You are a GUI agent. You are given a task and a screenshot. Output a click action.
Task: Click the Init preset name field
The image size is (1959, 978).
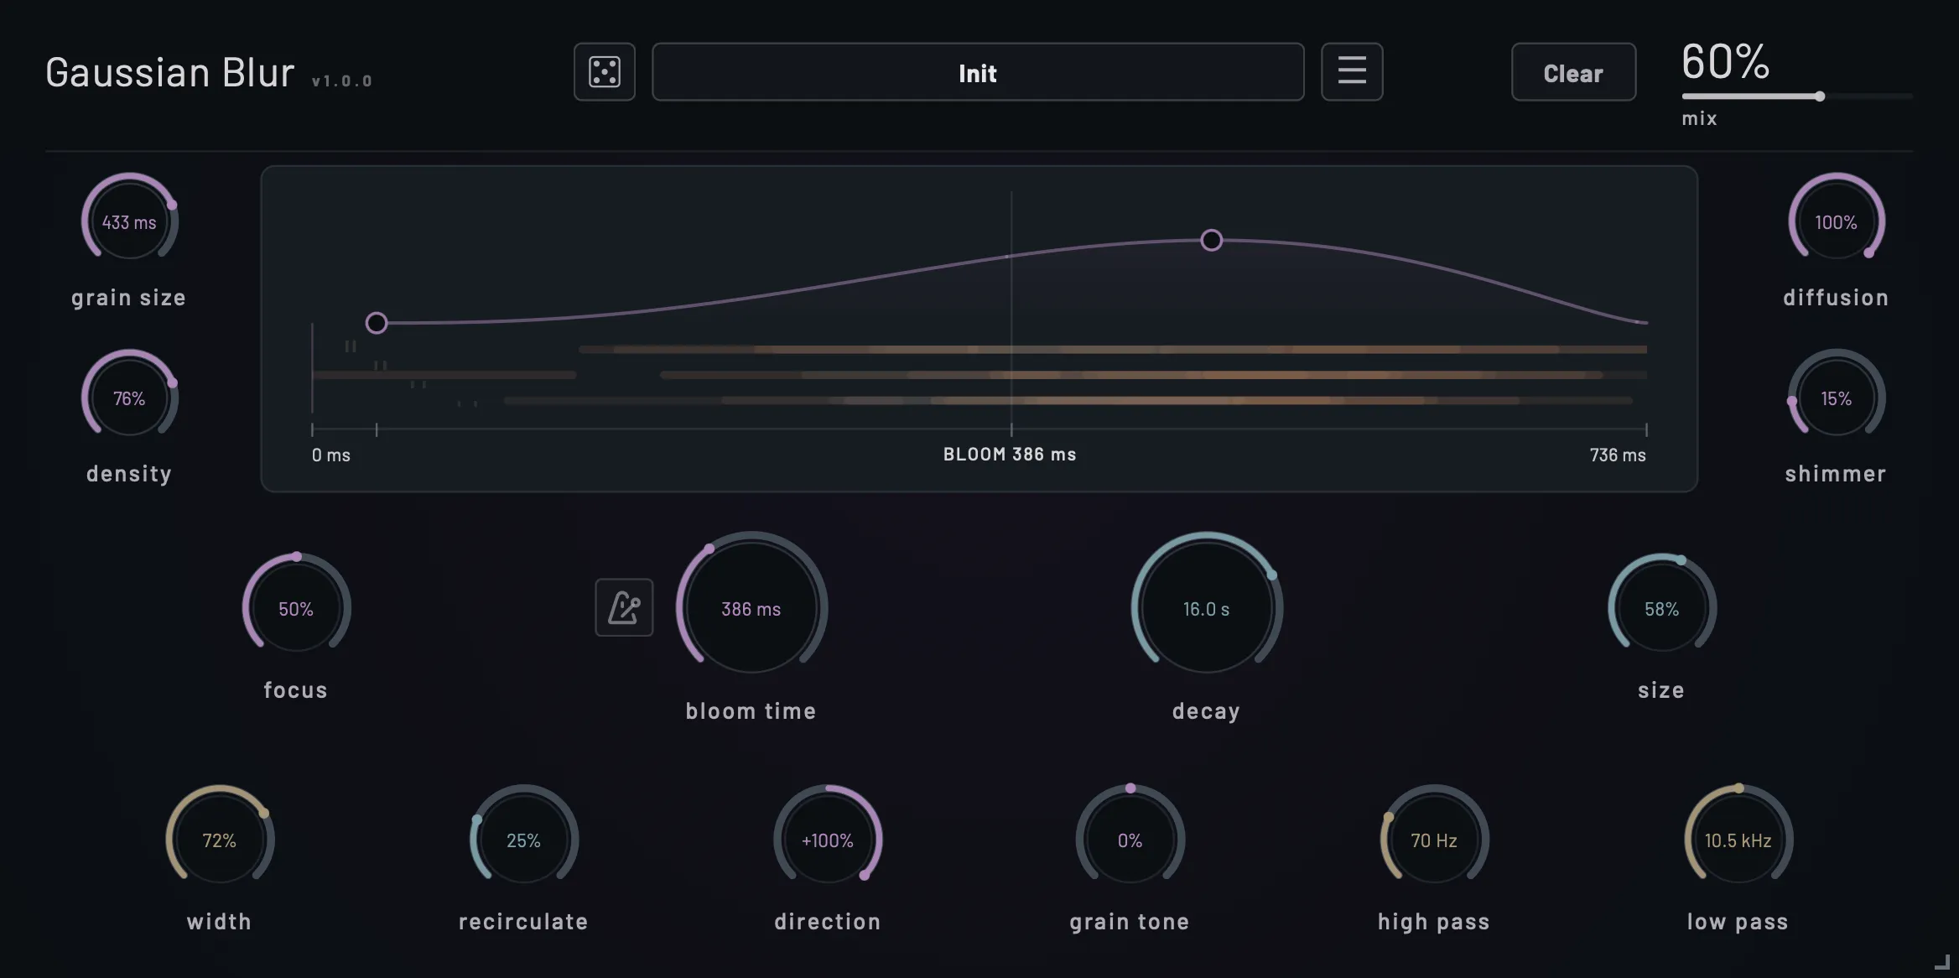coord(978,72)
